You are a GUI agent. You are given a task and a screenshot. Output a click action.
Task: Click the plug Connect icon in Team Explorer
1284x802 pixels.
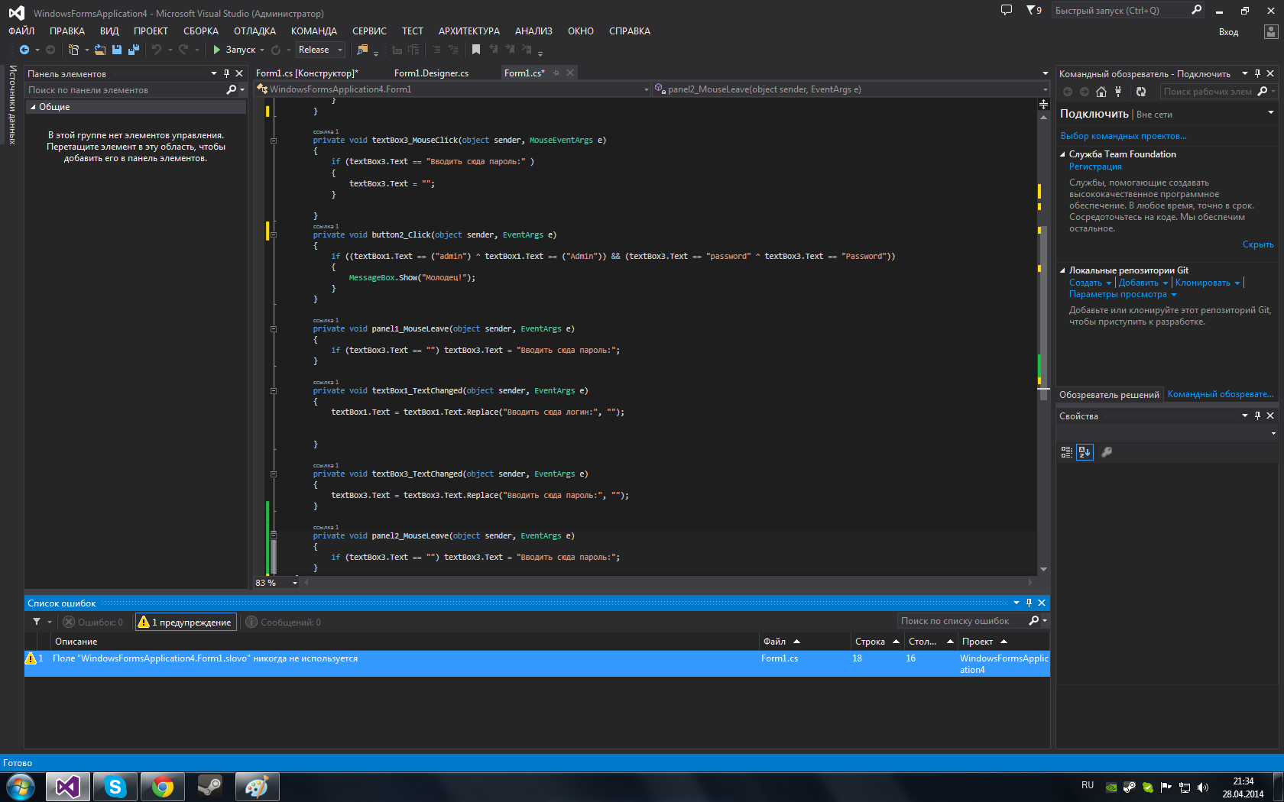1118,92
